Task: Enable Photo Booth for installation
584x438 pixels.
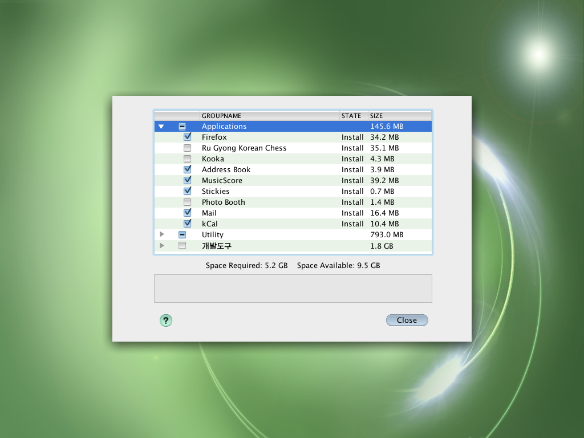Action: click(188, 202)
